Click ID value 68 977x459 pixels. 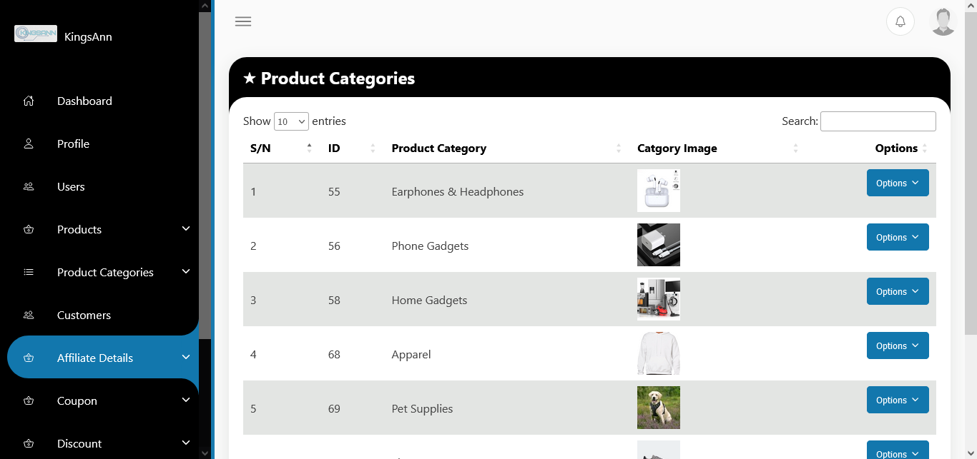tap(334, 354)
